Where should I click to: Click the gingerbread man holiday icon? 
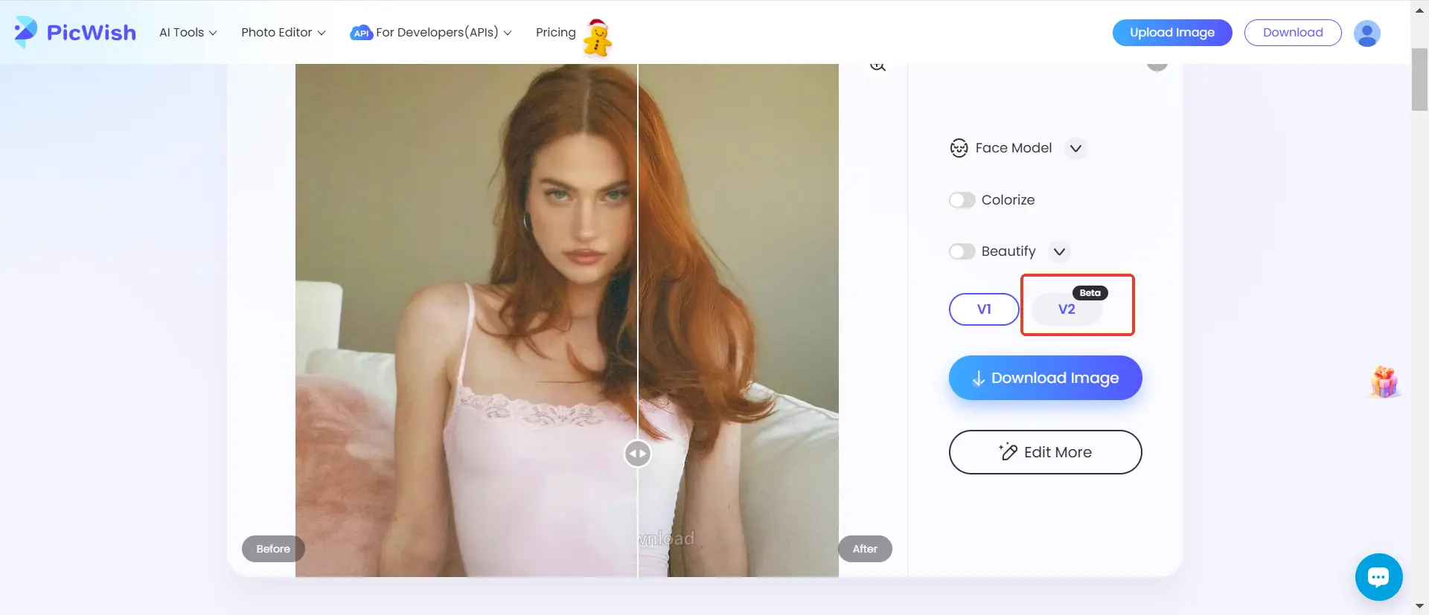597,38
